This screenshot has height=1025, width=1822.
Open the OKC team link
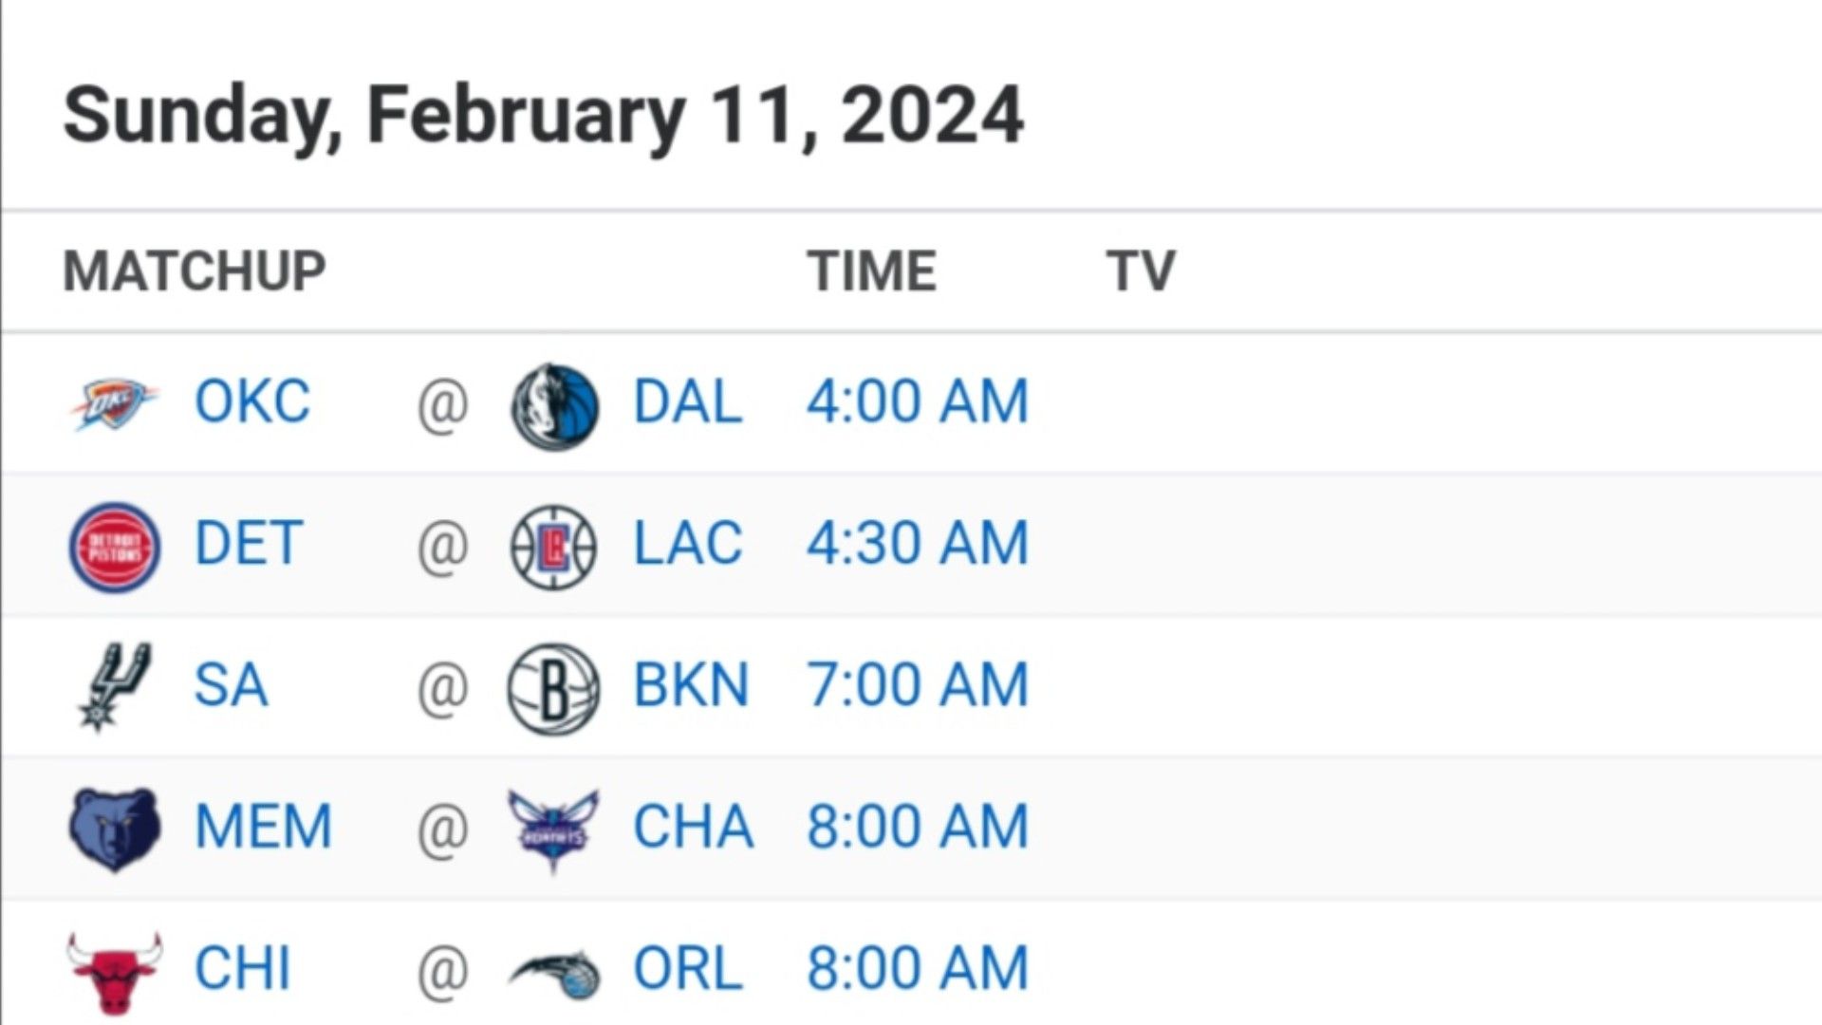(251, 401)
